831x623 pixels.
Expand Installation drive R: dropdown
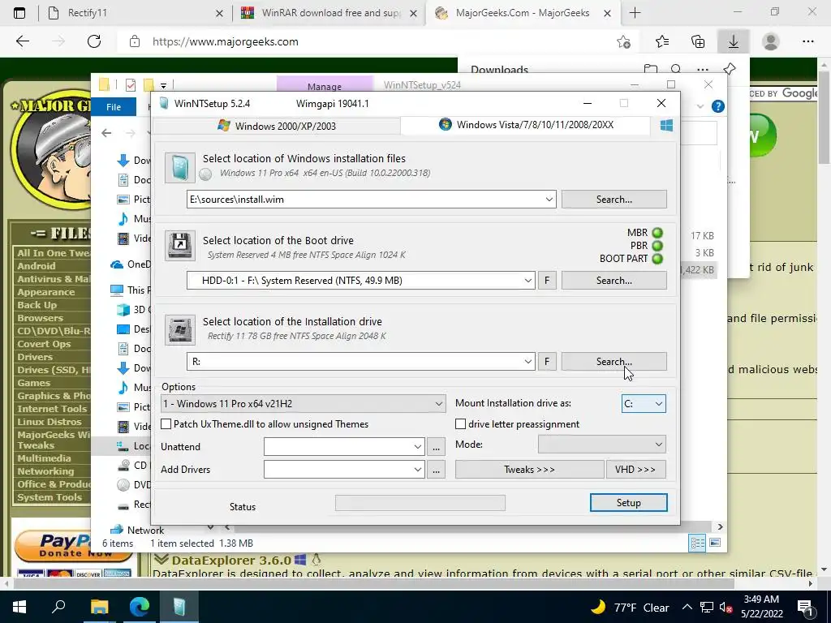tap(527, 361)
